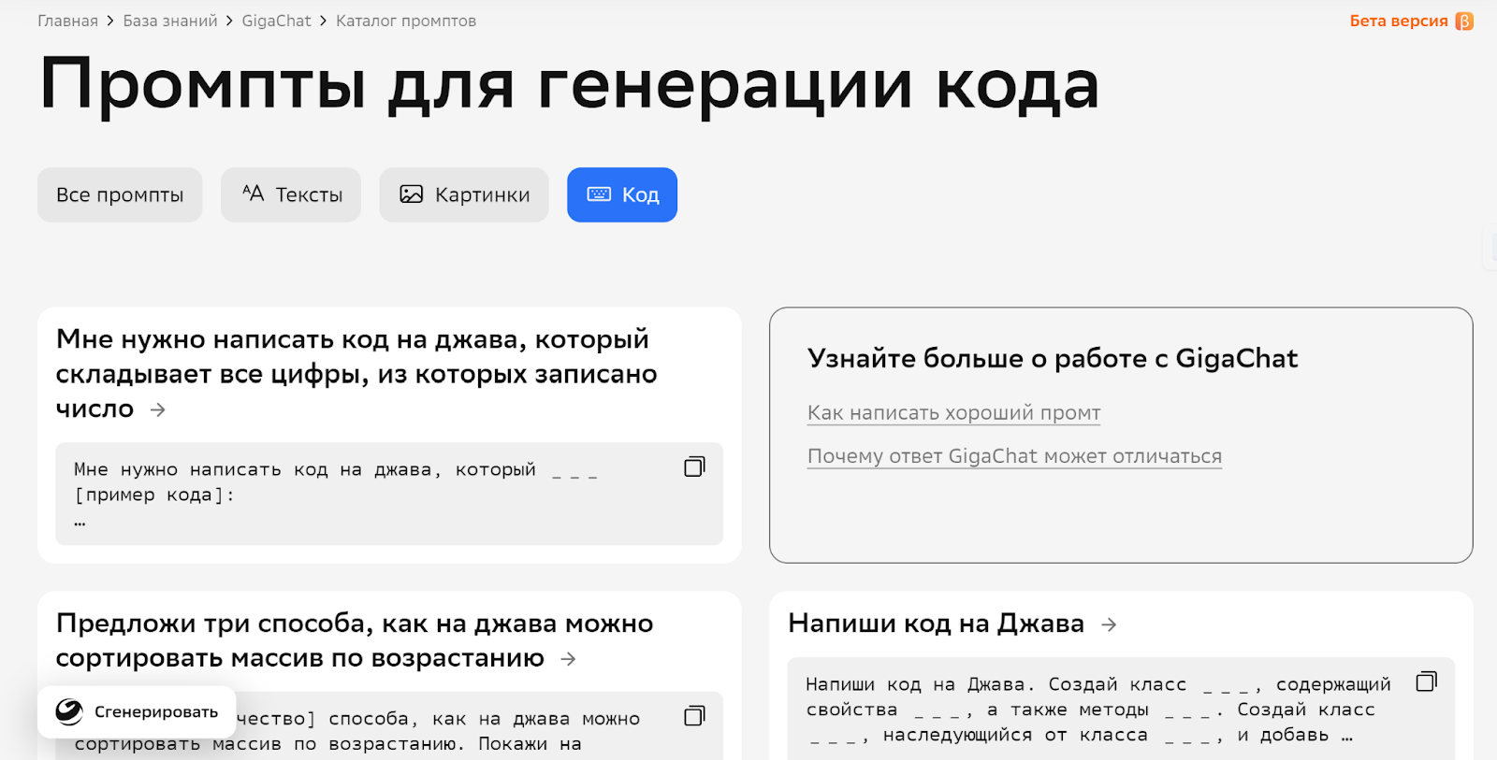Open 'GigaChat' breadcrumb link
1497x760 pixels.
point(276,21)
